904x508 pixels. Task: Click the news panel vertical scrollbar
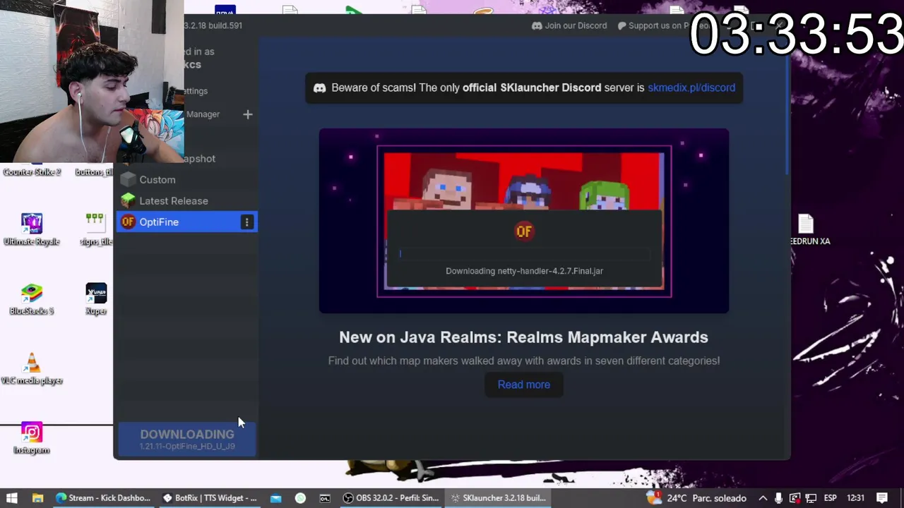point(786,106)
